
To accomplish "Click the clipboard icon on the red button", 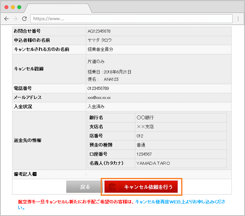I will (112, 187).
